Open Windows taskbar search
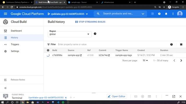Viewport: 186px width, 104px height. 7,102
